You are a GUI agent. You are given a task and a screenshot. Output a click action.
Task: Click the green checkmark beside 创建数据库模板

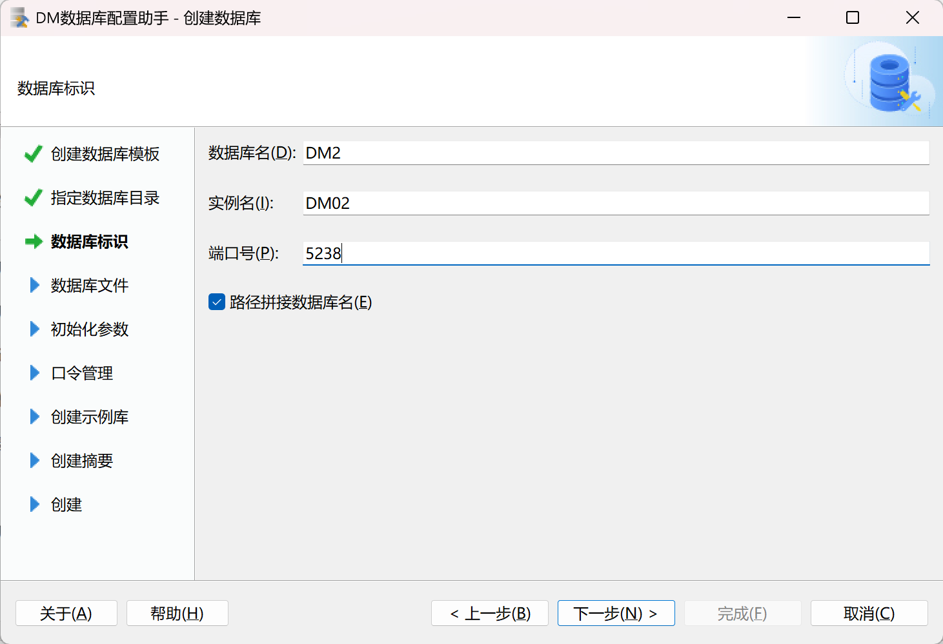pyautogui.click(x=34, y=154)
